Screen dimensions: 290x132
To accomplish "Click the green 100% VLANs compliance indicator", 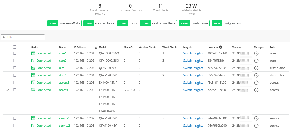I will pyautogui.click(x=122, y=23).
